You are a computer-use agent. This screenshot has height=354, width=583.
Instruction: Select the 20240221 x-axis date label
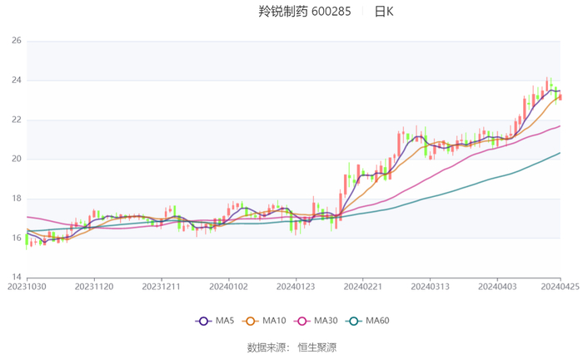coord(362,287)
